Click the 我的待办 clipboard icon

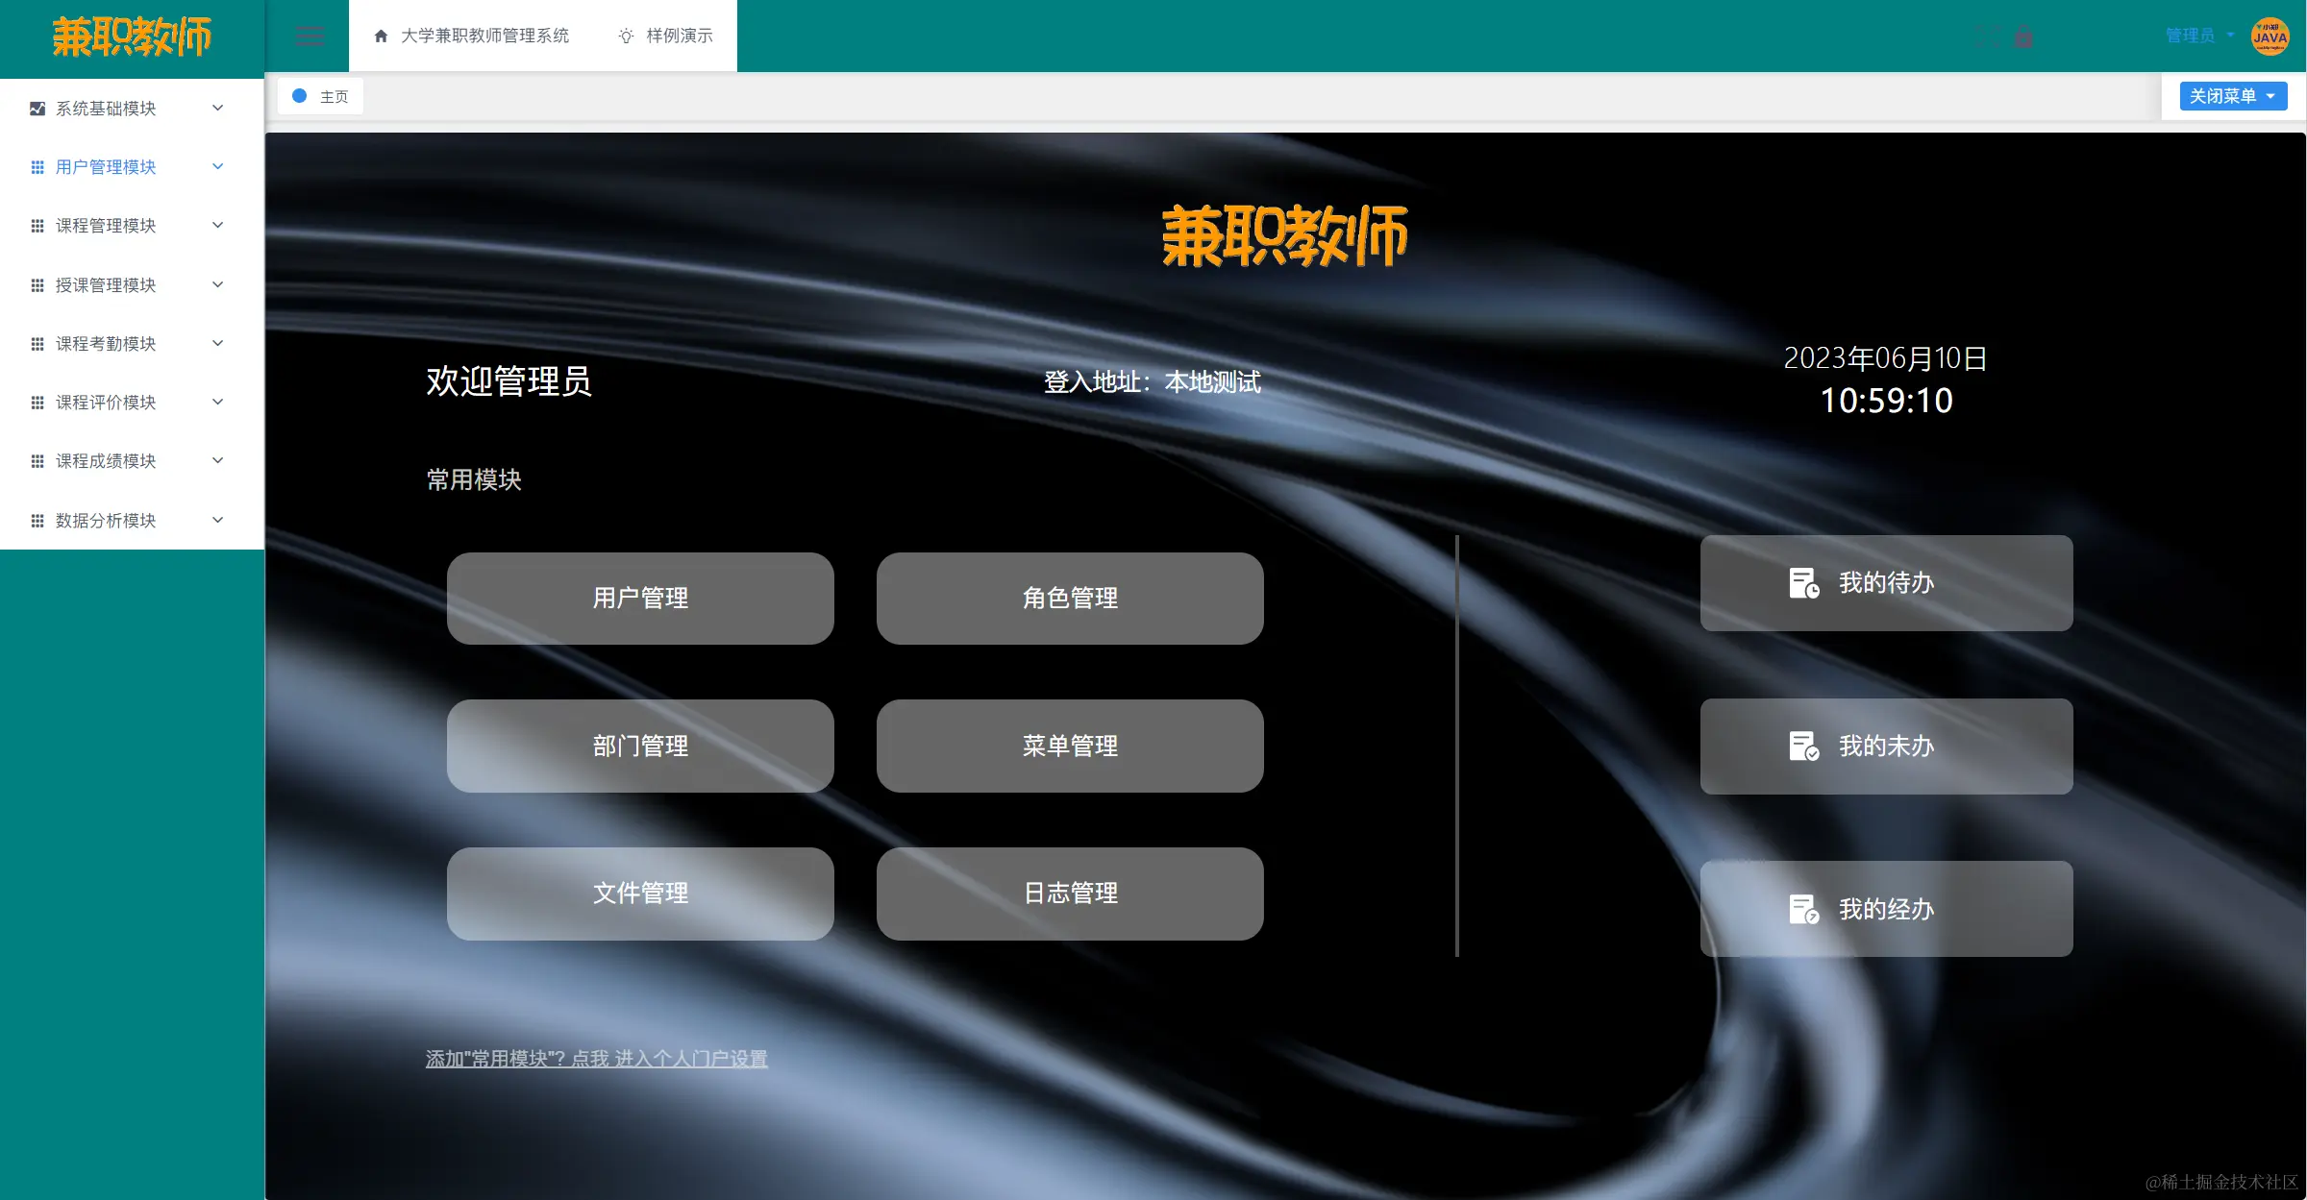tap(1805, 582)
